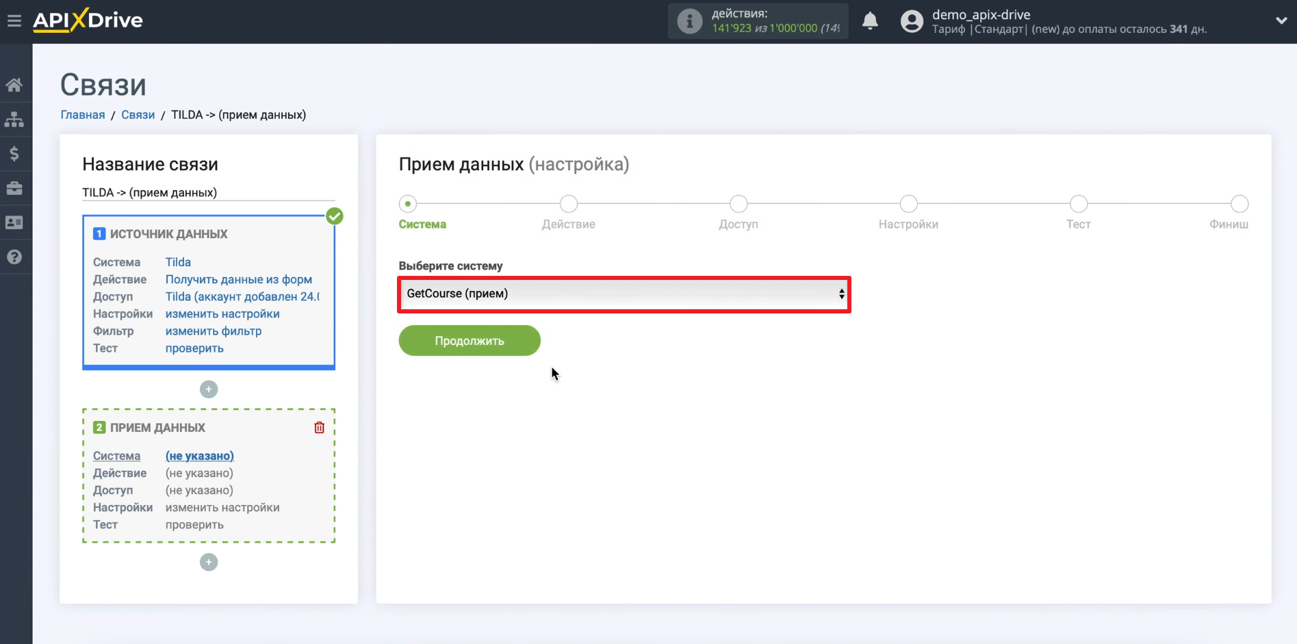The image size is (1297, 644).
Task: Open the Tilda system link in source
Action: click(178, 262)
